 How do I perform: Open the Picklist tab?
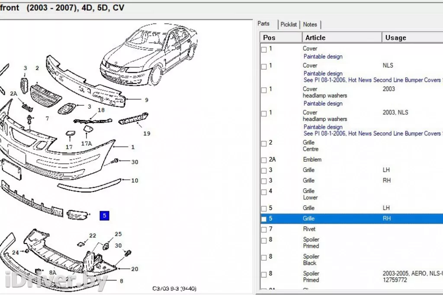(289, 25)
